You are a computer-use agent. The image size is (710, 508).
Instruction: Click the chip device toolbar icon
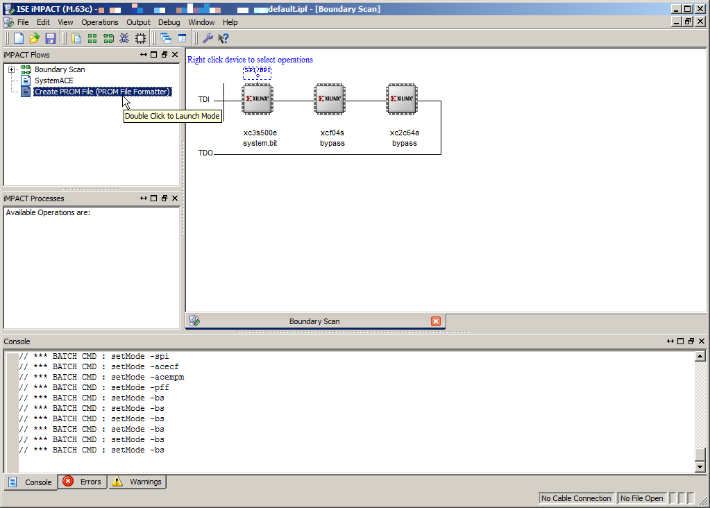(140, 38)
